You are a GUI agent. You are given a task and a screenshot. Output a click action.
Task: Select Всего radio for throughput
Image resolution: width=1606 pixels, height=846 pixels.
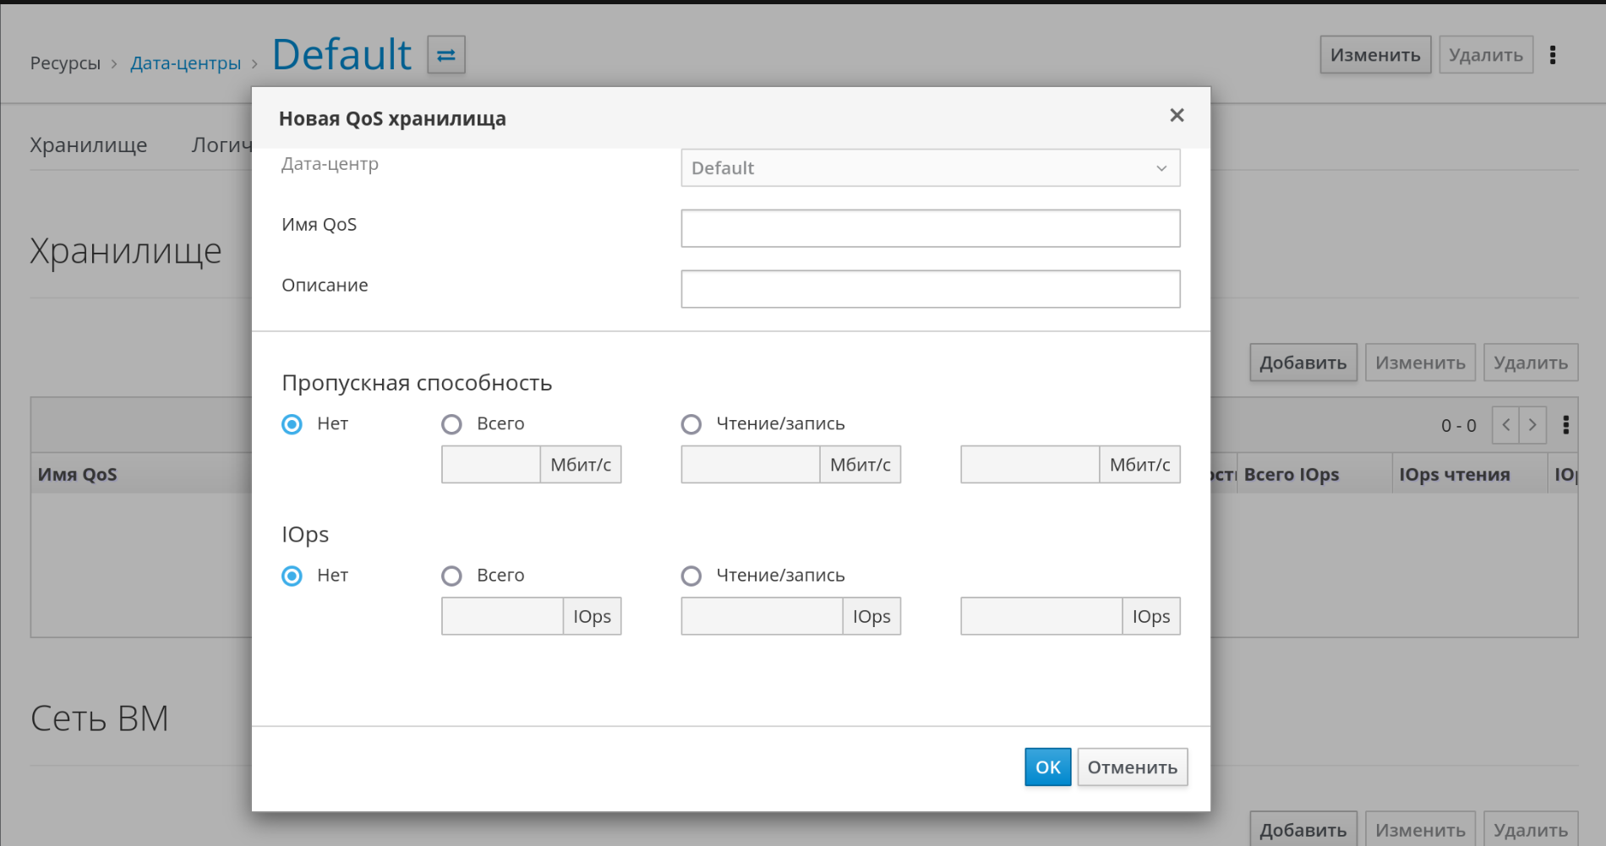coord(451,424)
